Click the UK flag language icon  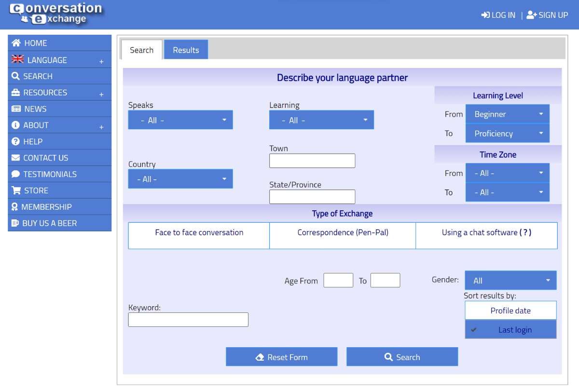(x=17, y=59)
